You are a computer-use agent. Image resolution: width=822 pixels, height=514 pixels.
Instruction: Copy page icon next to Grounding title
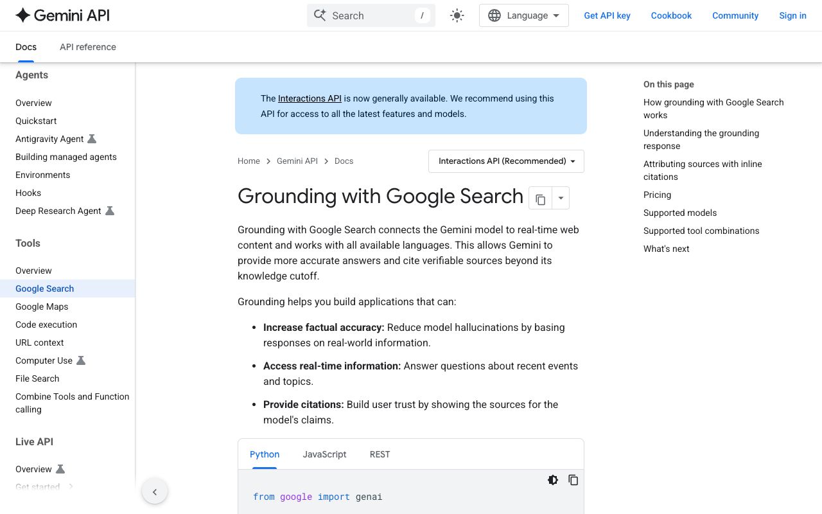coord(541,199)
